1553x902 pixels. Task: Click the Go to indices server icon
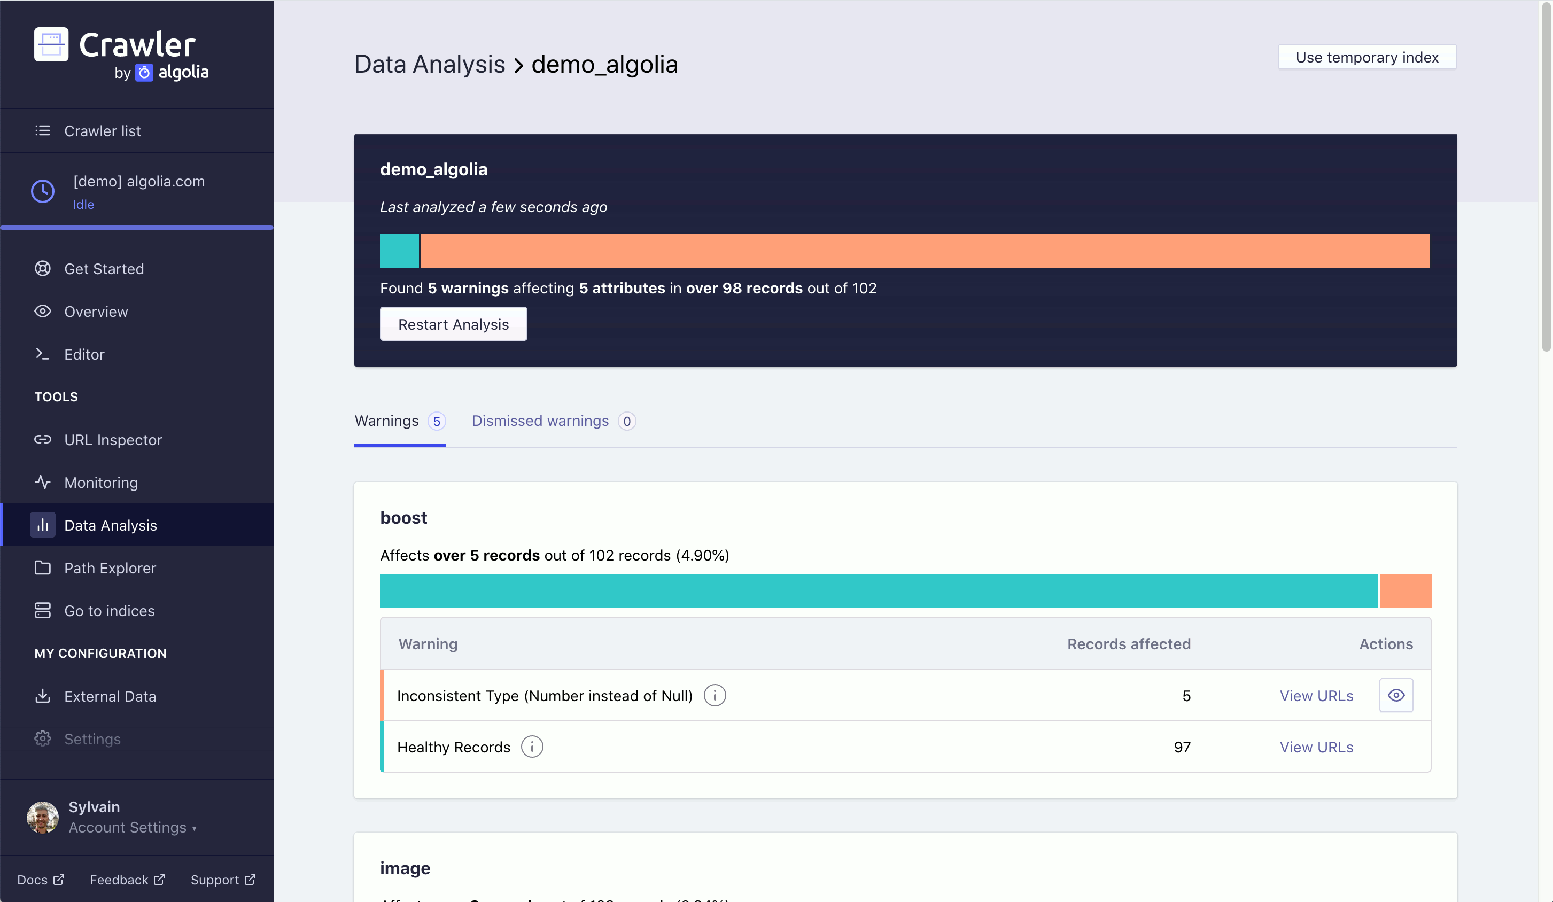click(x=43, y=611)
